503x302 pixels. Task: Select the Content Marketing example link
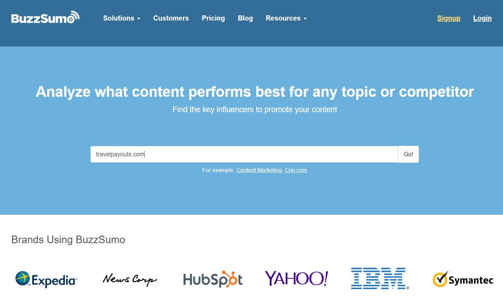click(x=259, y=170)
